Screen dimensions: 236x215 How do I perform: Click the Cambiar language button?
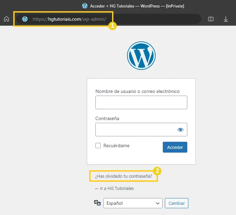(176, 203)
